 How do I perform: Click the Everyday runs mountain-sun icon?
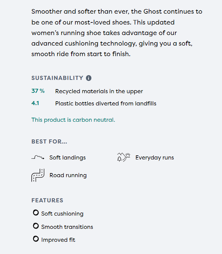coord(123,157)
